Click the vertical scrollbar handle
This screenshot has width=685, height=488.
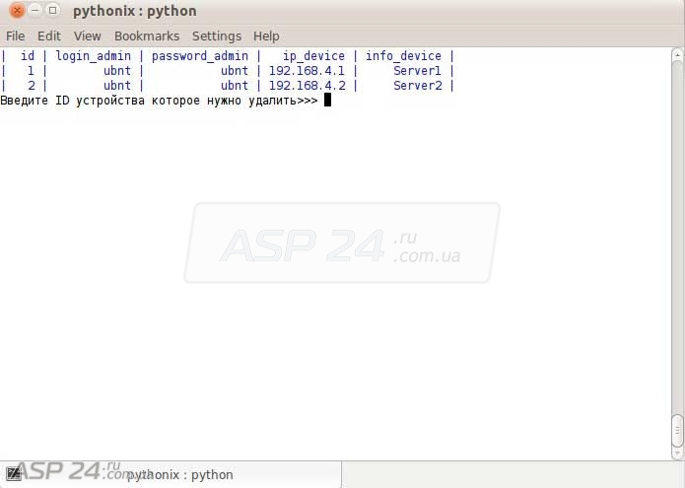click(x=676, y=430)
